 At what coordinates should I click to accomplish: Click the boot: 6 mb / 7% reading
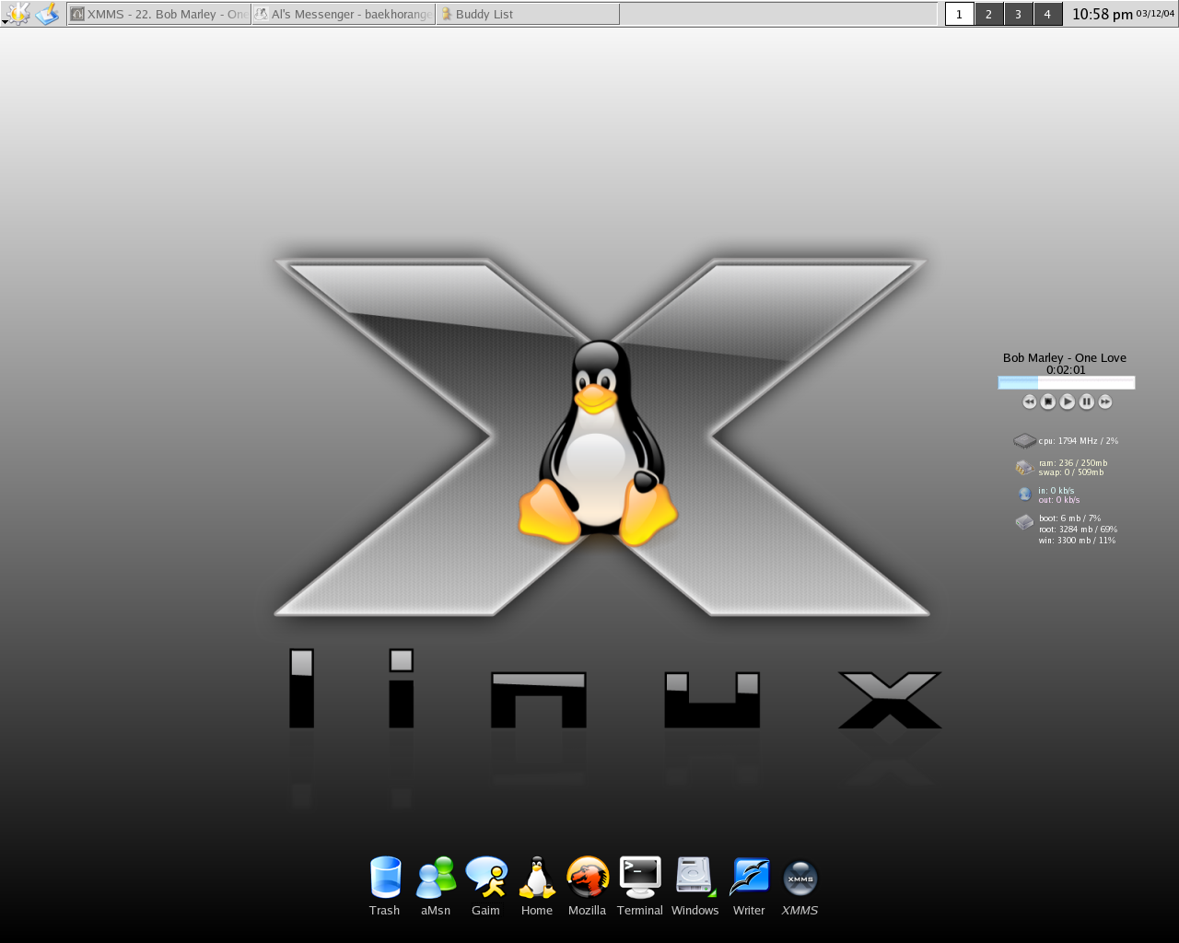[x=1070, y=518]
